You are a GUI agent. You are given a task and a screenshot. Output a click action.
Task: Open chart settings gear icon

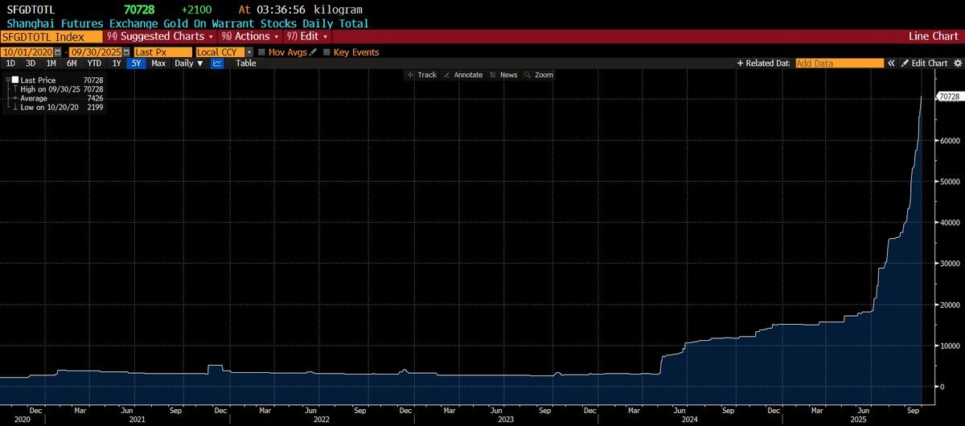[956, 63]
